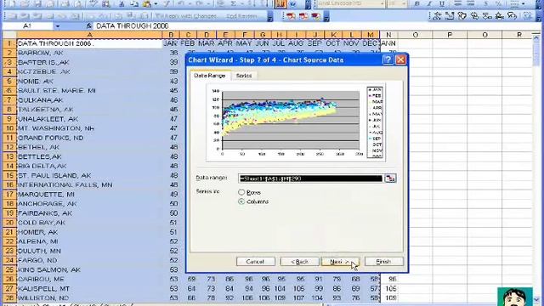Click the Cut scissors icon
The image size is (544, 306).
tap(122, 3)
